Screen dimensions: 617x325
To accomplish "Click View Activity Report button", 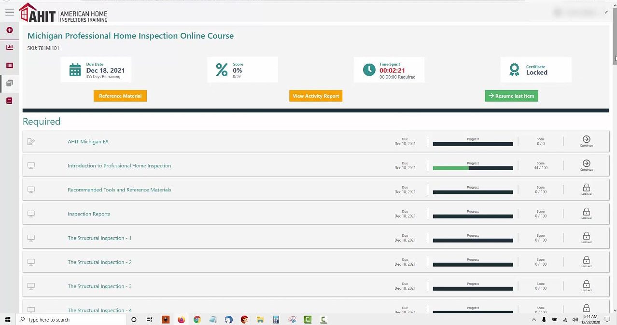I will point(316,96).
